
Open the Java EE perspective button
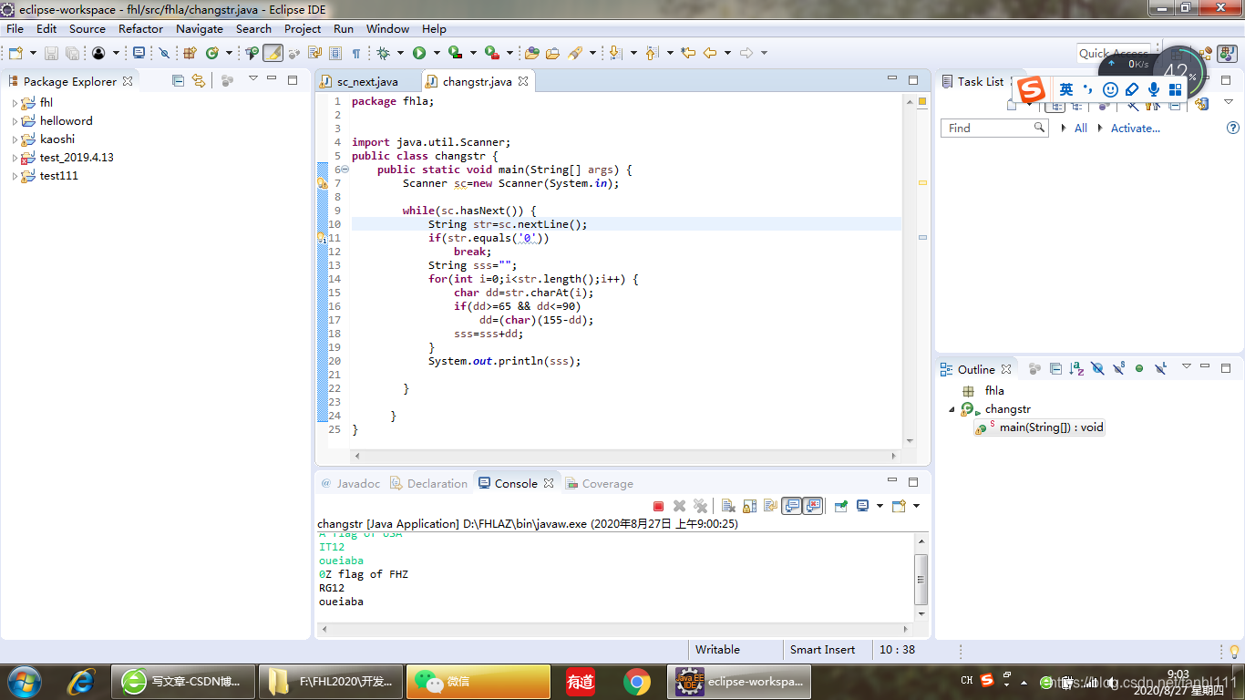(x=1205, y=53)
